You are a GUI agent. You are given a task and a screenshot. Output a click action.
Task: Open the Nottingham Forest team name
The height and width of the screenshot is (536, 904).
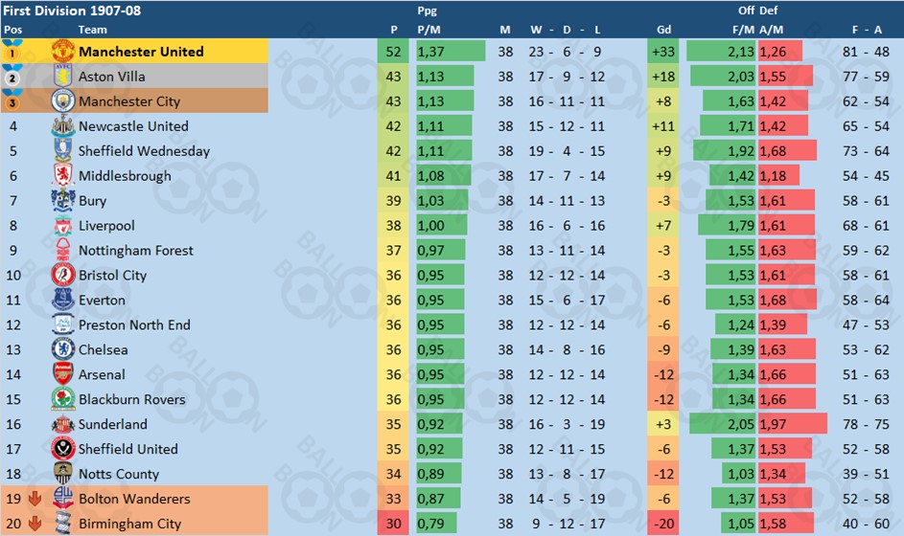click(136, 251)
